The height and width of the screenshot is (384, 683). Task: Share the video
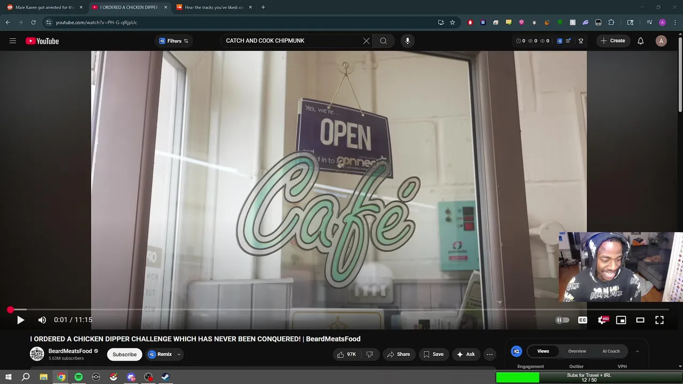pos(399,354)
